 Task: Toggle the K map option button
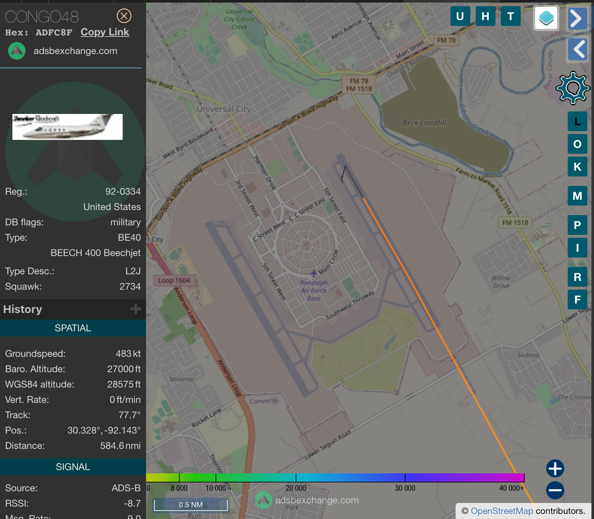tap(578, 167)
